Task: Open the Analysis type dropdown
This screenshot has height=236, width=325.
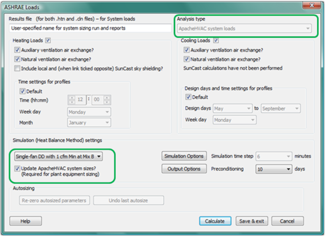Action: point(244,29)
